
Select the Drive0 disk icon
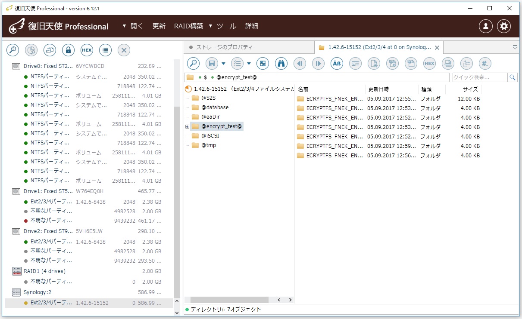16,66
